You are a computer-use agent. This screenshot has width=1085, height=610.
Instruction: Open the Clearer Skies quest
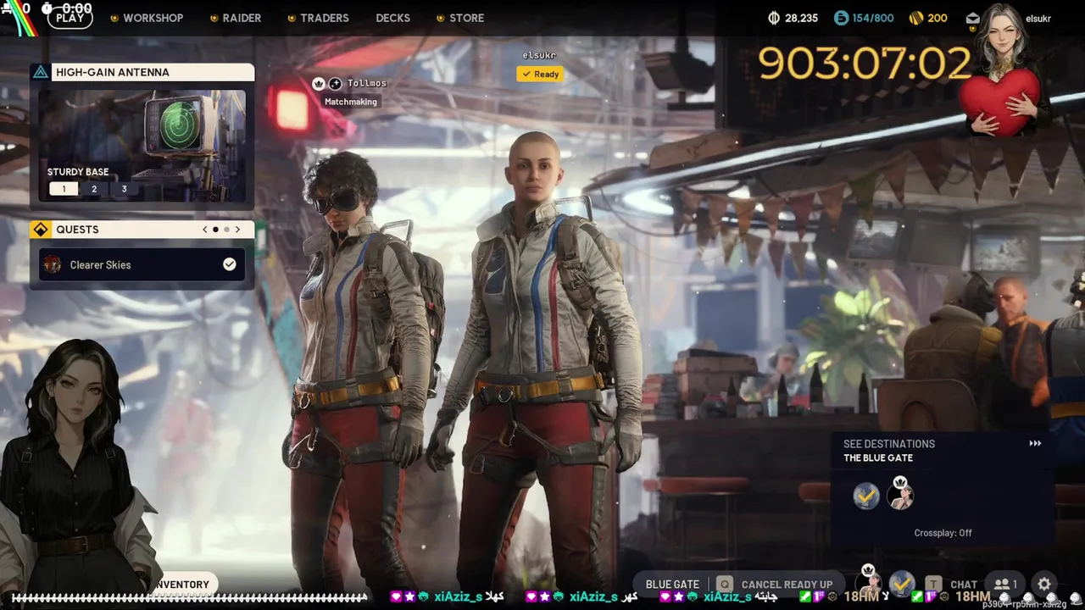[142, 264]
